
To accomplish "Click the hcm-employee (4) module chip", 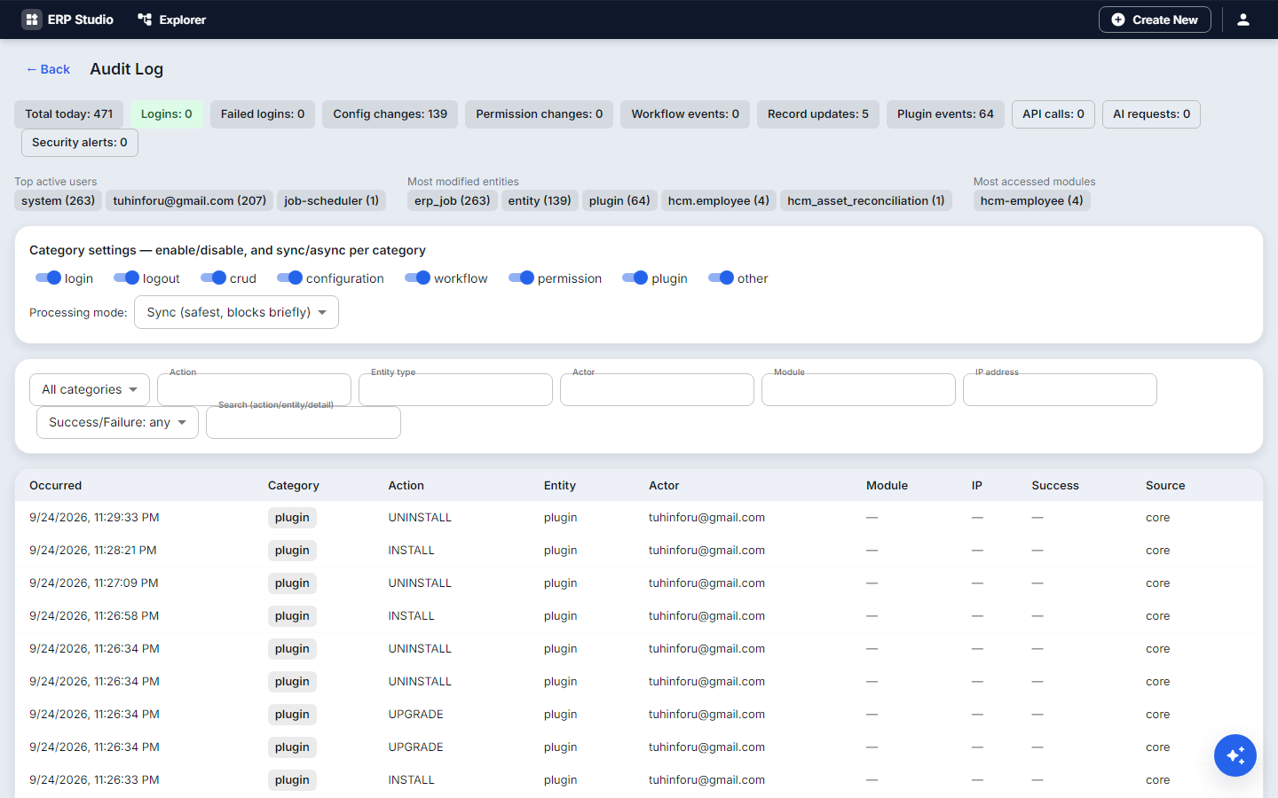I will coord(1032,200).
